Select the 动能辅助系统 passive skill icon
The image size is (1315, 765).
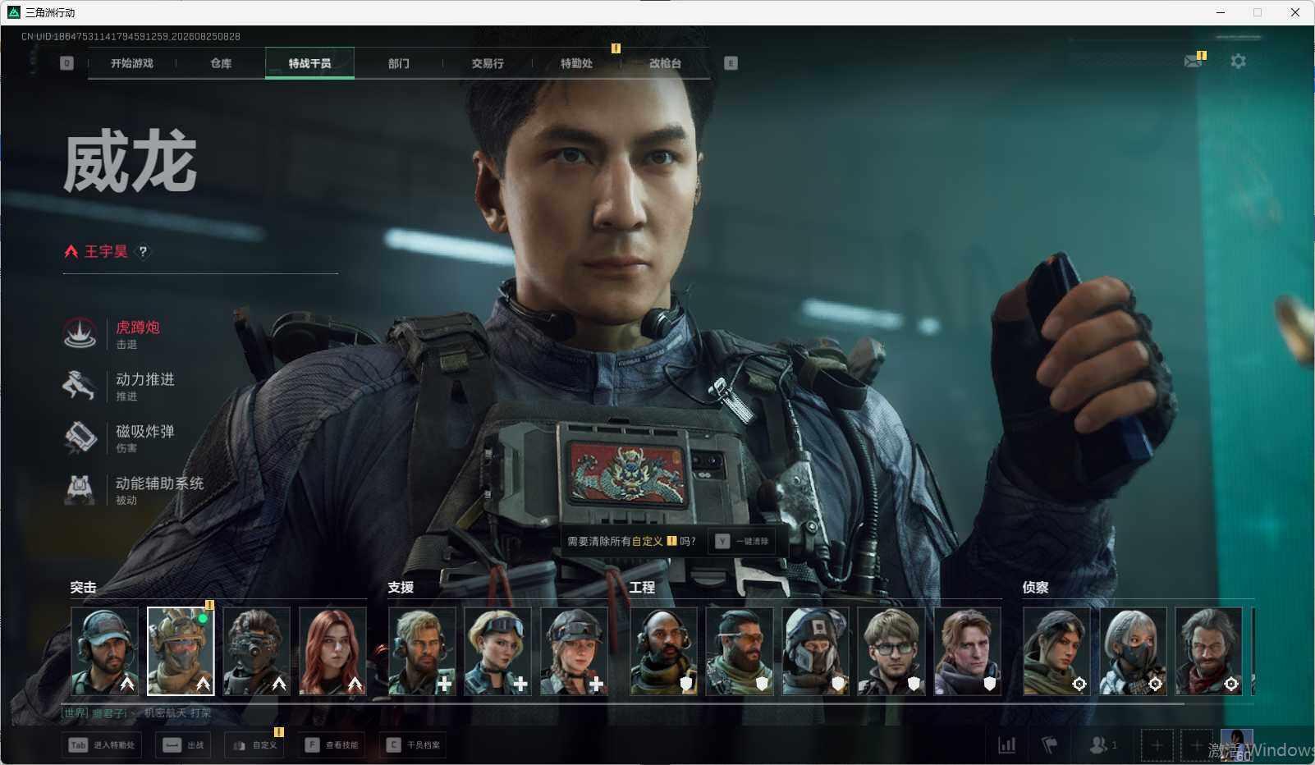[80, 489]
